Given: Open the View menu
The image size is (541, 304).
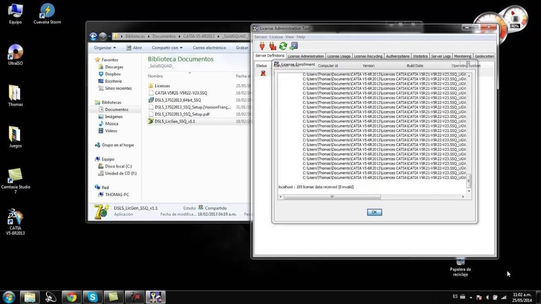Looking at the screenshot, I should point(289,37).
